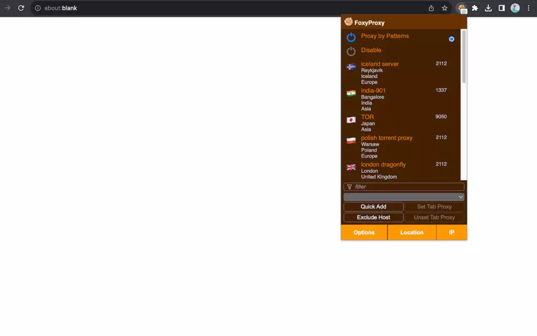Screen dimensions: 537x336
Task: Click the power toggle next to Disable
Action: (350, 50)
